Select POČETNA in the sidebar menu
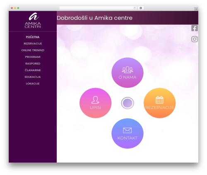Image resolution: width=207 pixels, height=175 pixels. (33, 37)
